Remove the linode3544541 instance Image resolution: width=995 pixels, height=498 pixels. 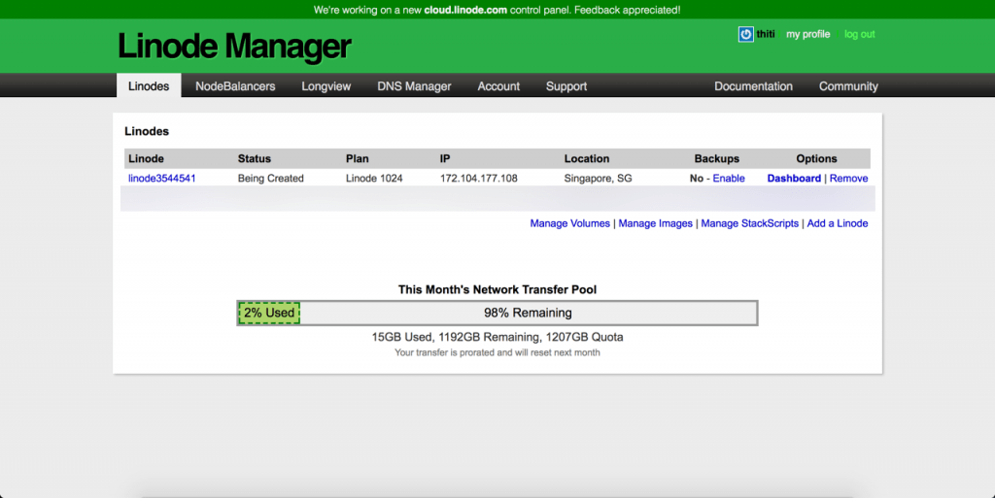pos(848,179)
